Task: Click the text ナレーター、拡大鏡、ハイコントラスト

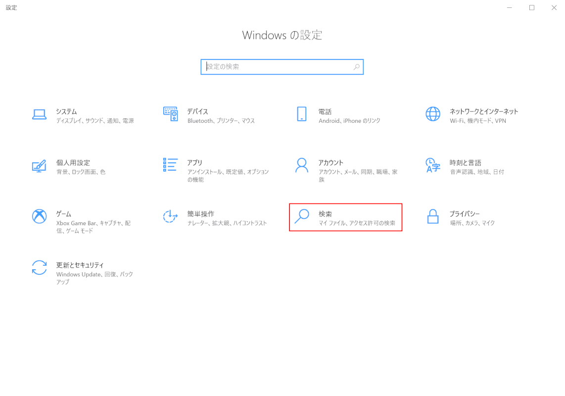Action: pyautogui.click(x=227, y=223)
